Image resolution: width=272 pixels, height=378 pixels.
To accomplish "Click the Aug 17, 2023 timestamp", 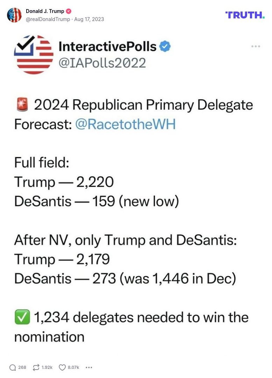I will click(89, 19).
